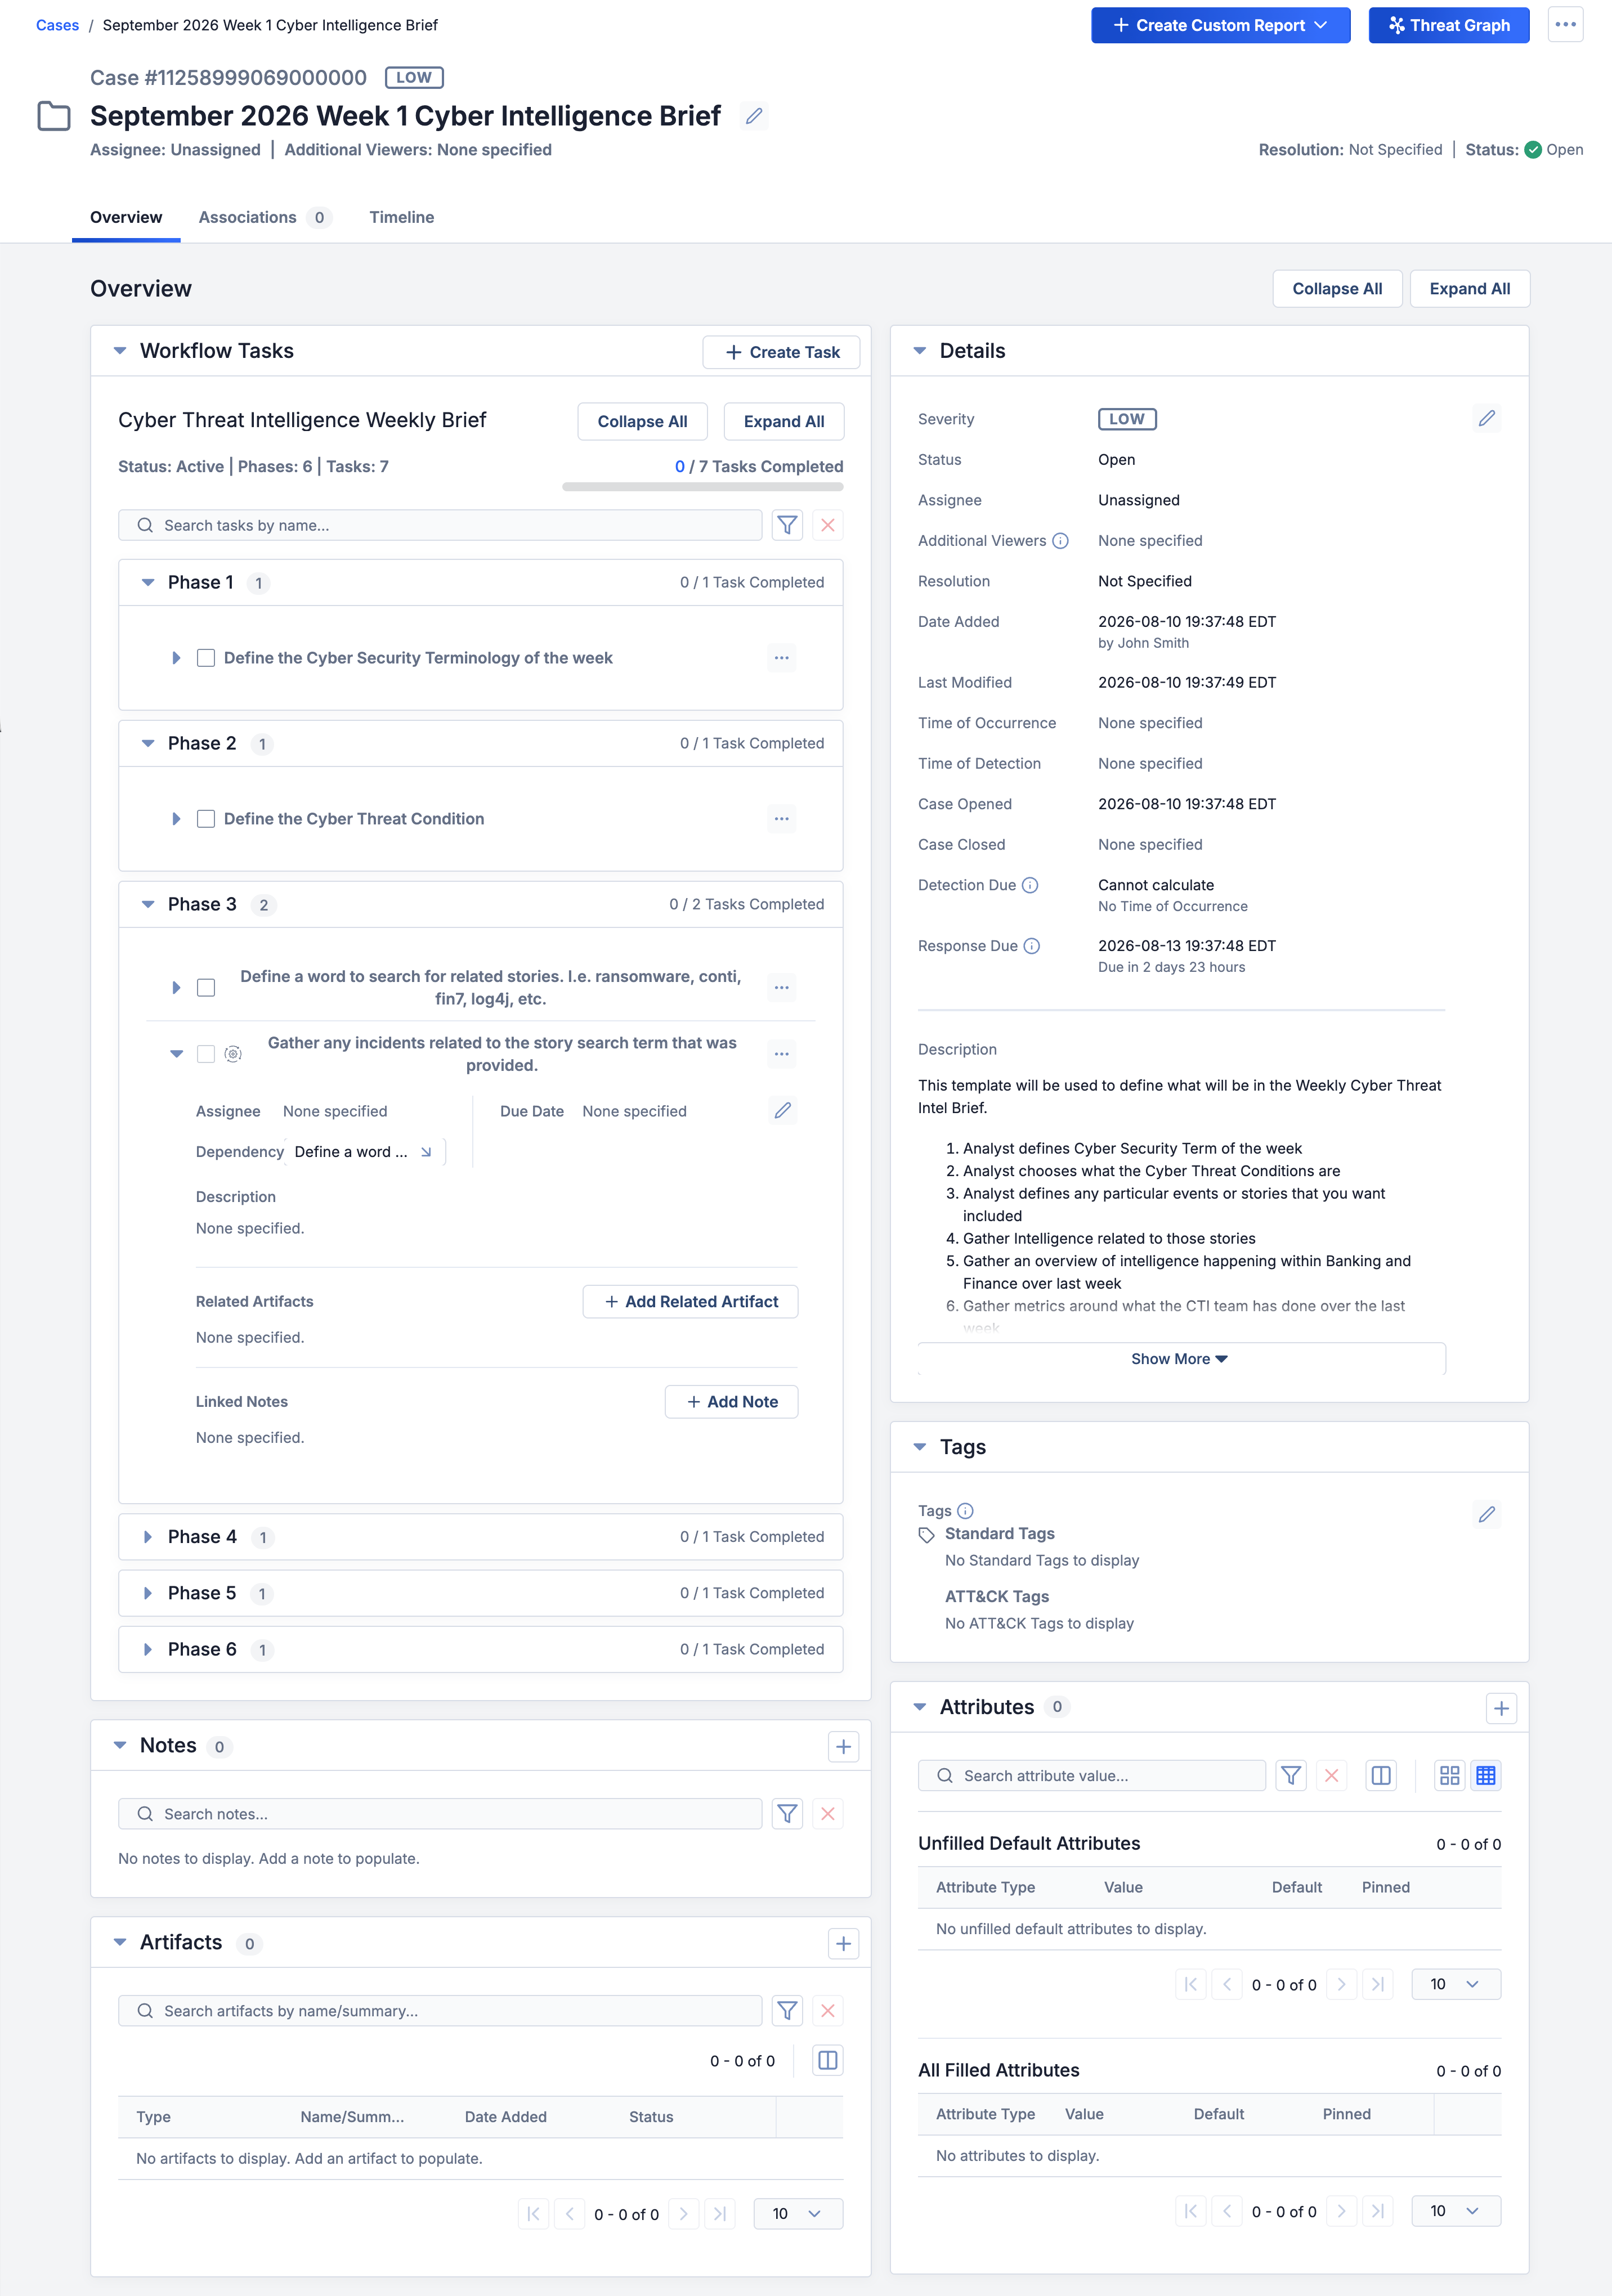Viewport: 1612px width, 2296px height.
Task: Edit assignee and due date of expanded task
Action: [783, 1111]
